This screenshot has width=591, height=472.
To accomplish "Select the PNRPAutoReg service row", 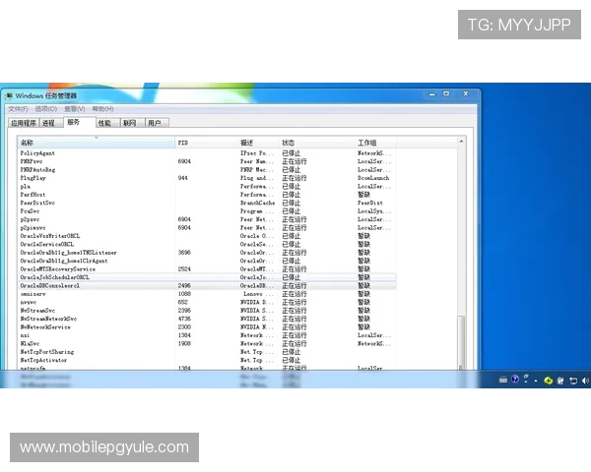I will pyautogui.click(x=207, y=170).
